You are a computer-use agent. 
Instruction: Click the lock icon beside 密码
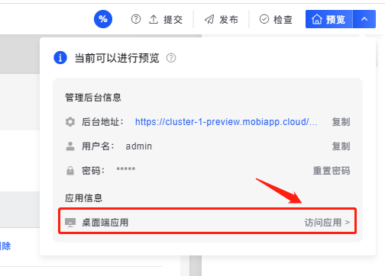pos(70,171)
